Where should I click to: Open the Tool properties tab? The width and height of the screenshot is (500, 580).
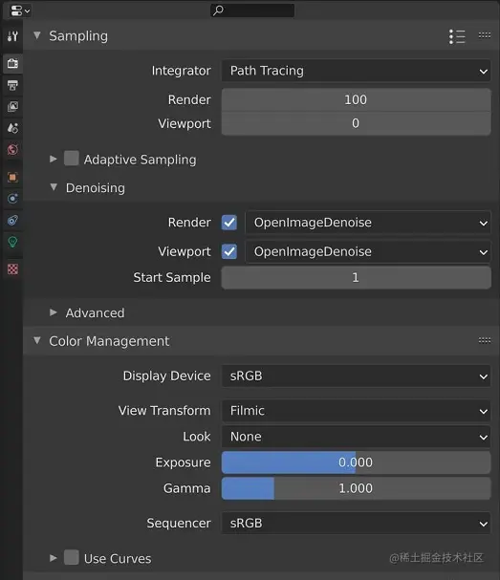point(12,36)
